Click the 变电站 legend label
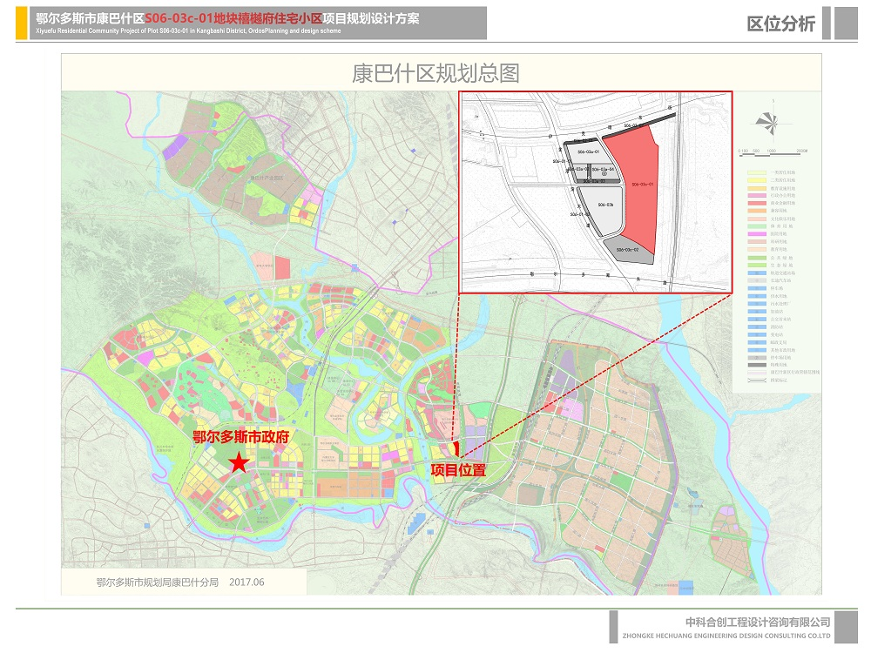871x653 pixels. 777,335
